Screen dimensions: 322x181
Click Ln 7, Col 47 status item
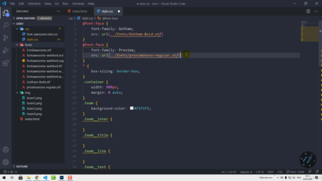[229, 172]
